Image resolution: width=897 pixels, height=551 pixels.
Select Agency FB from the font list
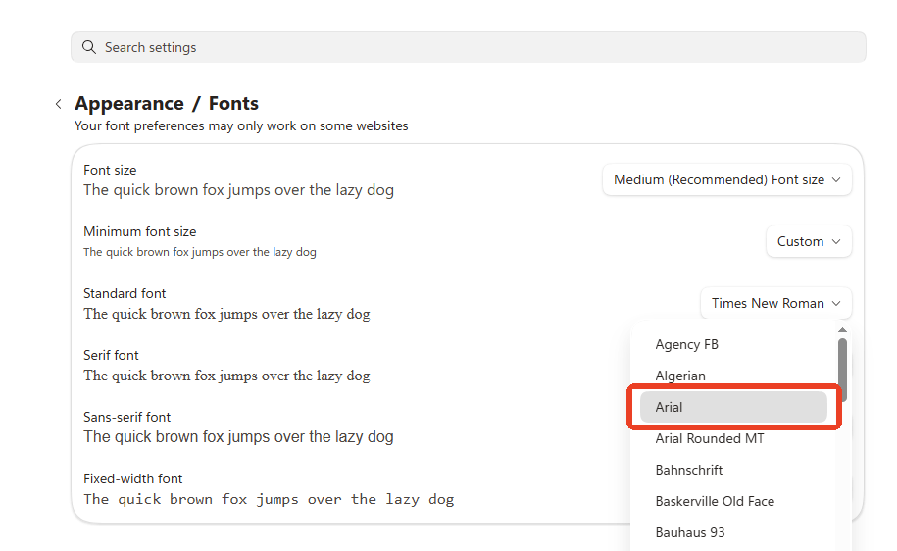click(686, 344)
